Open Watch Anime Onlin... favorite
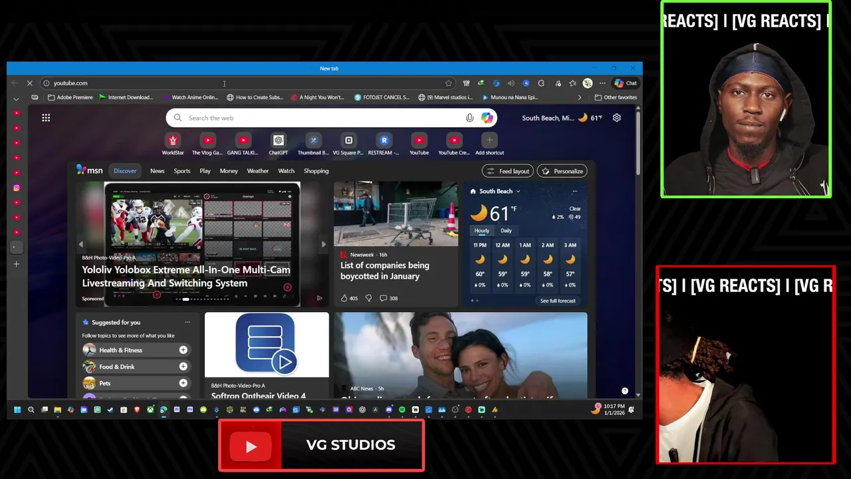The image size is (851, 479). click(x=190, y=97)
